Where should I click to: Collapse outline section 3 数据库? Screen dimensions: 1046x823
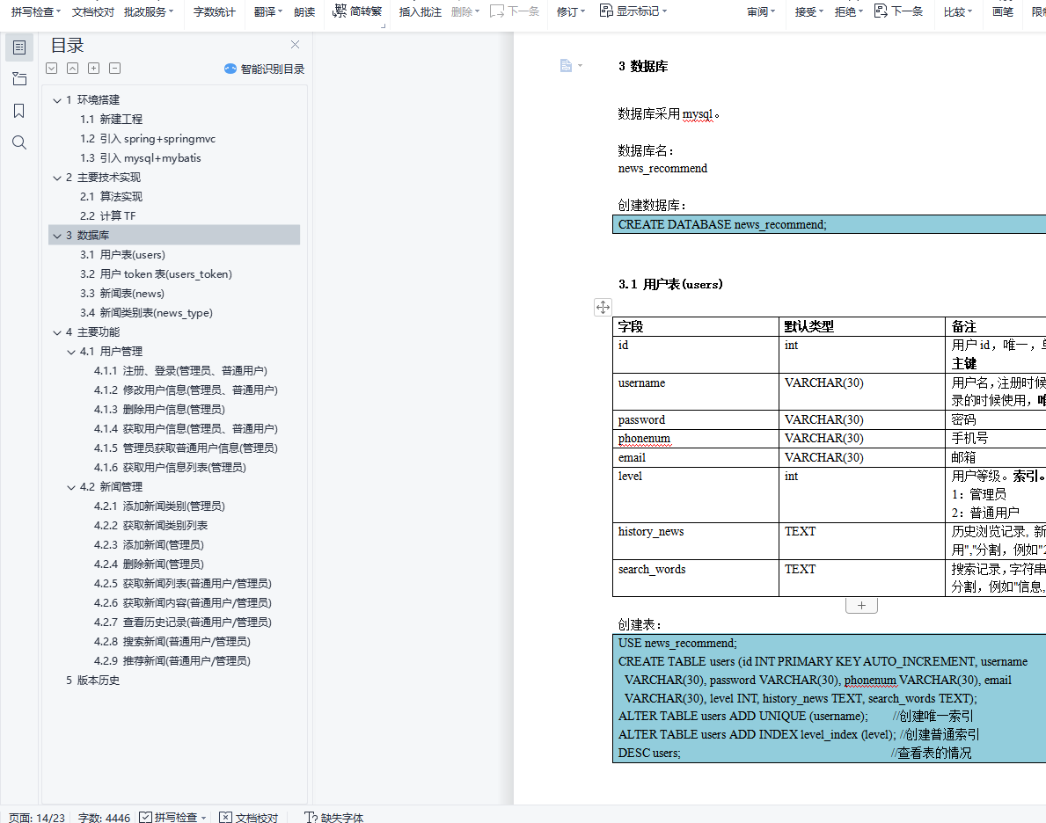[x=56, y=237]
